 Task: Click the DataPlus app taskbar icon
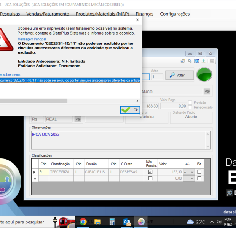pos(141,222)
